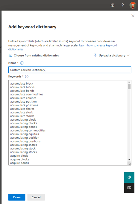Click the keywords list scrollbar thumb
The width and height of the screenshot is (138, 204).
coord(129,86)
